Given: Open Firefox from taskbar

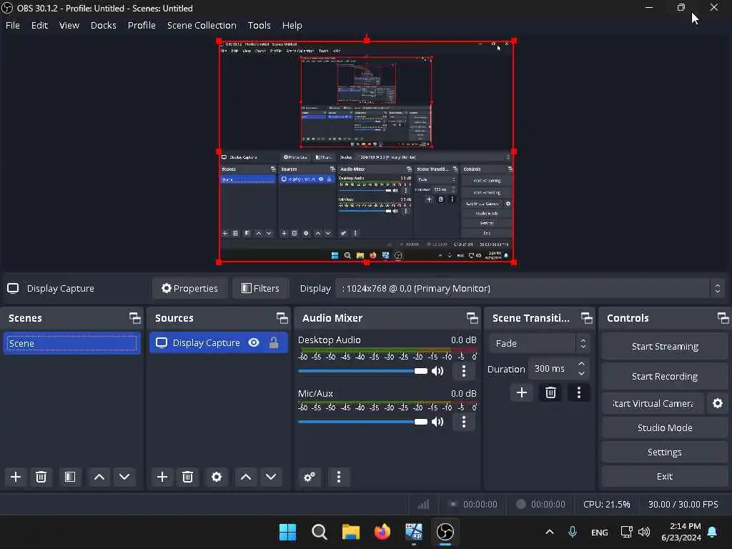Looking at the screenshot, I should 382,532.
